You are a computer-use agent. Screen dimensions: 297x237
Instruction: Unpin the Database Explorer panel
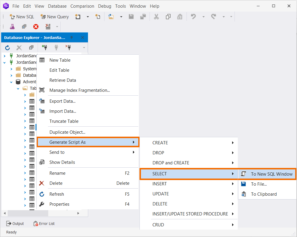pyautogui.click(x=71, y=37)
